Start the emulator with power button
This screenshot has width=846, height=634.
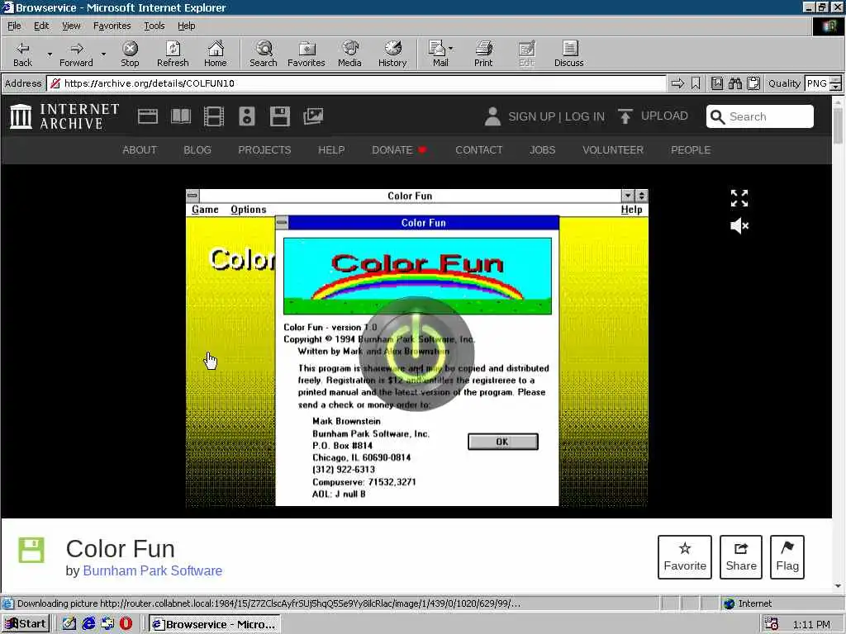pos(416,353)
